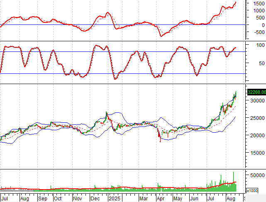
Task: Click the Sep month label on the time axis
Action: click(x=43, y=199)
